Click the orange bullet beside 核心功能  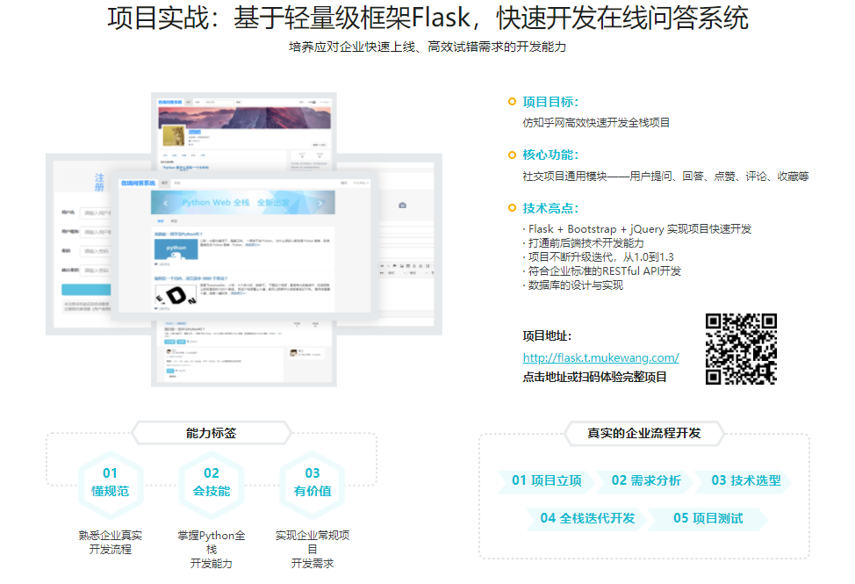point(513,155)
